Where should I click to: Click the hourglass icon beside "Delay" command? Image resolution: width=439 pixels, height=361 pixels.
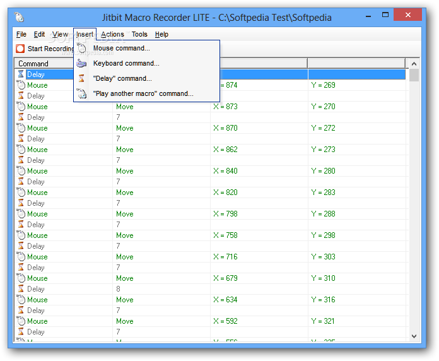pos(81,78)
